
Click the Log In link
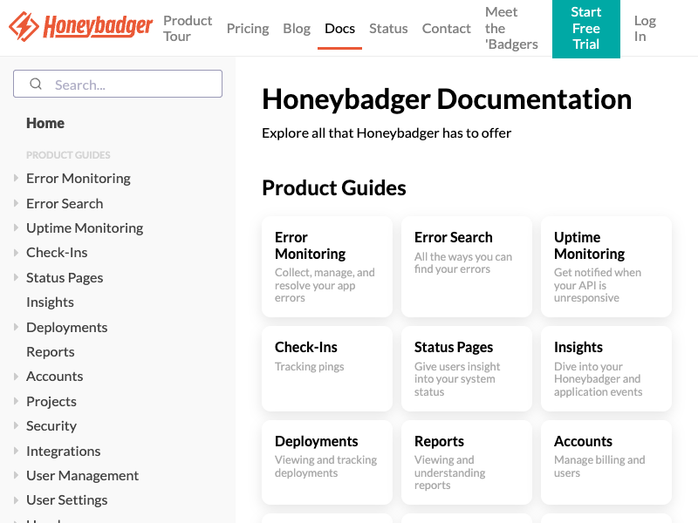pos(645,29)
